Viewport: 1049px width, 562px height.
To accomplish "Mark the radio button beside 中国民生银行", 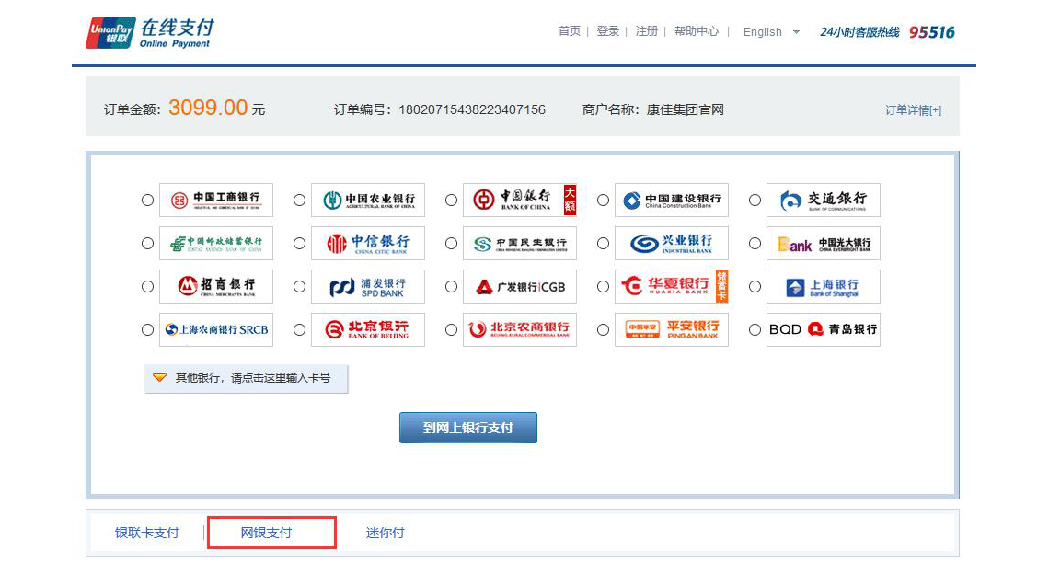I will (x=452, y=244).
